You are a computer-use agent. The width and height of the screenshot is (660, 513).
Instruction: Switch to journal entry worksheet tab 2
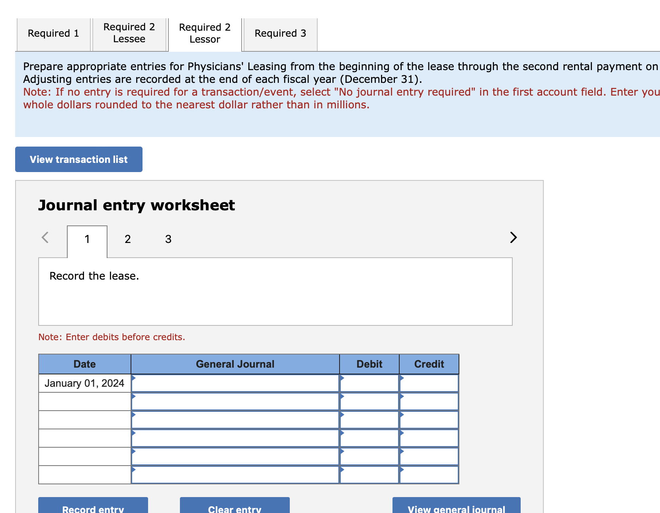click(128, 239)
